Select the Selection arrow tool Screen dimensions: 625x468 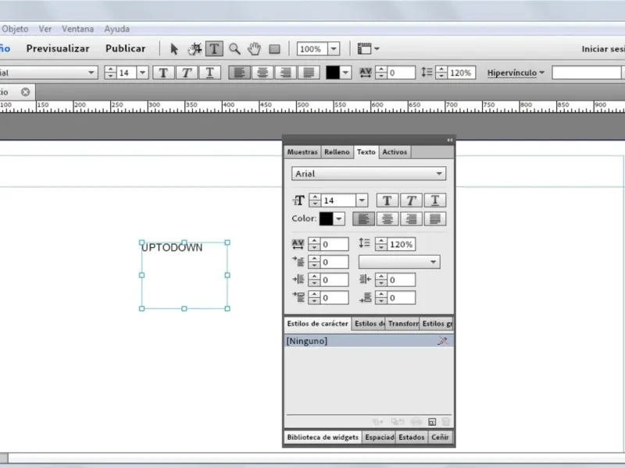tap(173, 49)
